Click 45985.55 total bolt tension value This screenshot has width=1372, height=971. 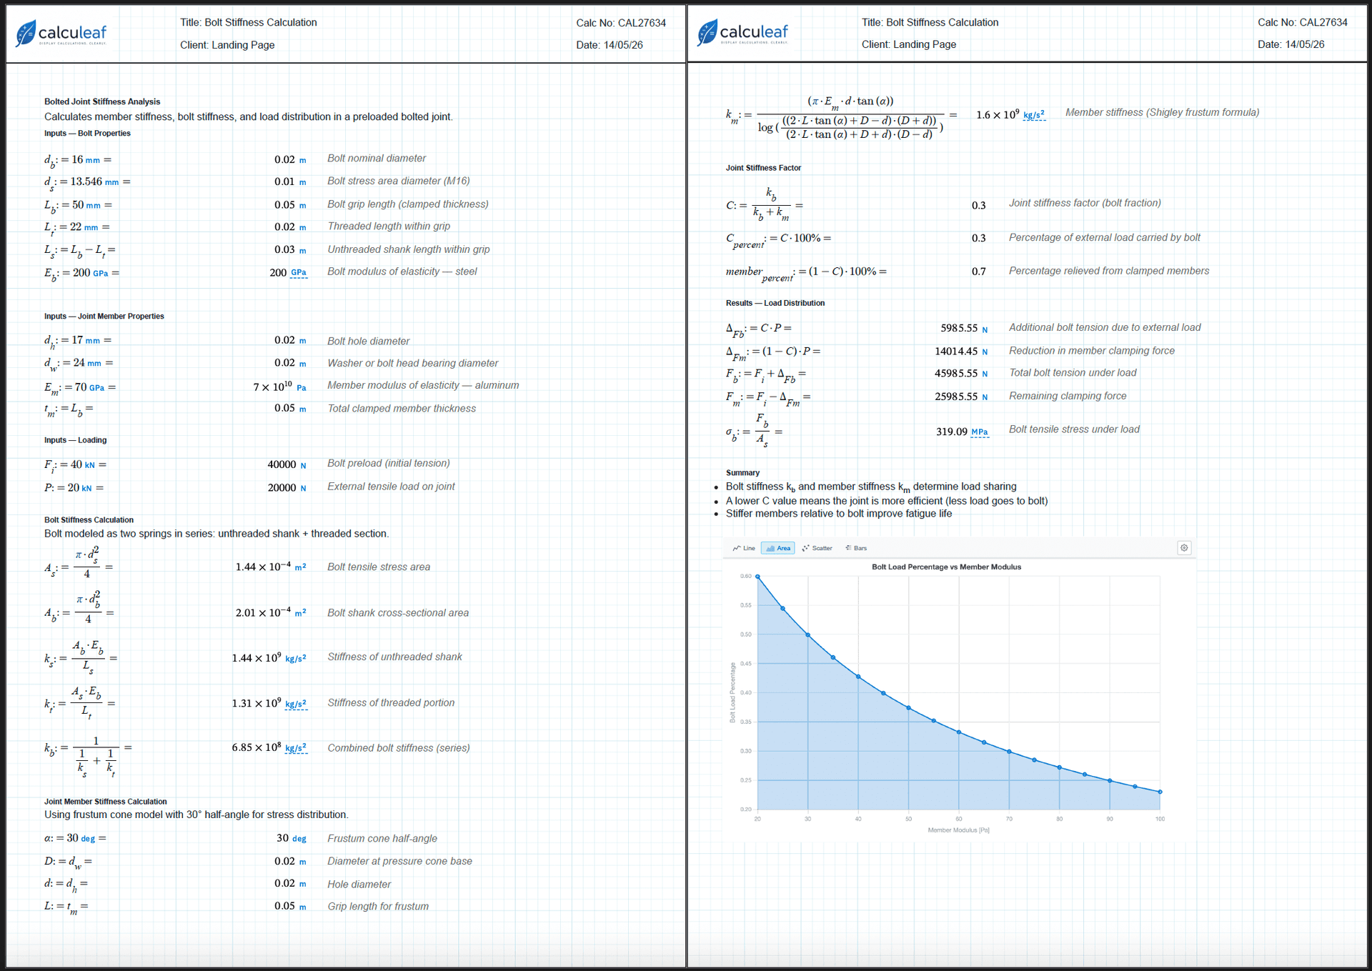pyautogui.click(x=956, y=374)
